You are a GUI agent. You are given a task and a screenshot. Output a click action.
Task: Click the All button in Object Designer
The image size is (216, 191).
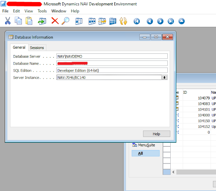pyautogui.click(x=146, y=153)
